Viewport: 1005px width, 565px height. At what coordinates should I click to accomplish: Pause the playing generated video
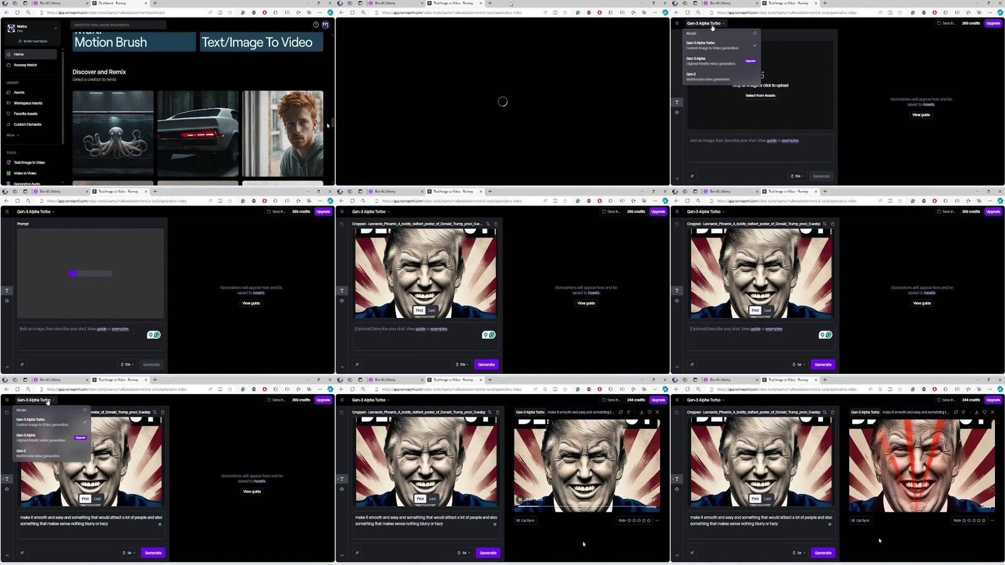click(x=520, y=500)
